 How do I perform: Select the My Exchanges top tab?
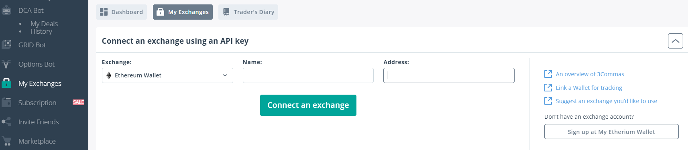[x=183, y=12]
